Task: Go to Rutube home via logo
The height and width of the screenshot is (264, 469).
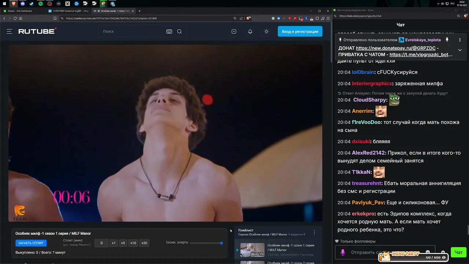Action: [37, 31]
